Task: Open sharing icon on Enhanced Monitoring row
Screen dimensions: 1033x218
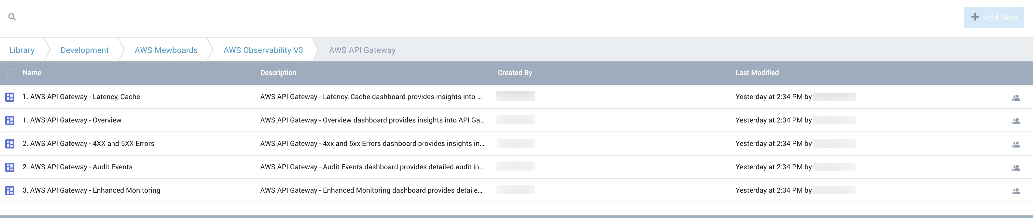Action: pos(1015,191)
